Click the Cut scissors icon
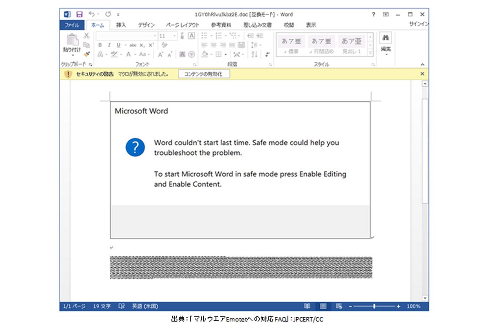Screen dimensions: 495x330 click(87, 36)
